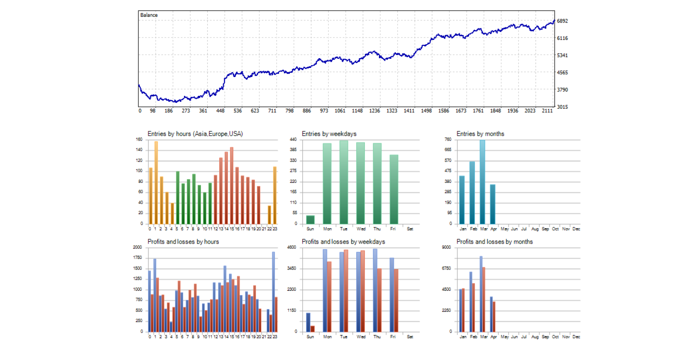Click the 'Entries by weekdays' title
The image size is (697, 348).
point(329,134)
